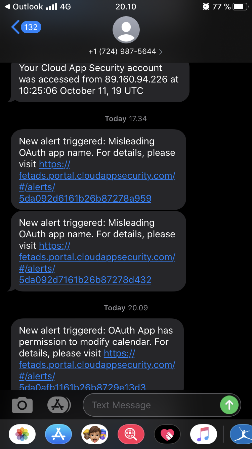The width and height of the screenshot is (252, 449).
Task: Open the #images search app
Action: click(131, 434)
